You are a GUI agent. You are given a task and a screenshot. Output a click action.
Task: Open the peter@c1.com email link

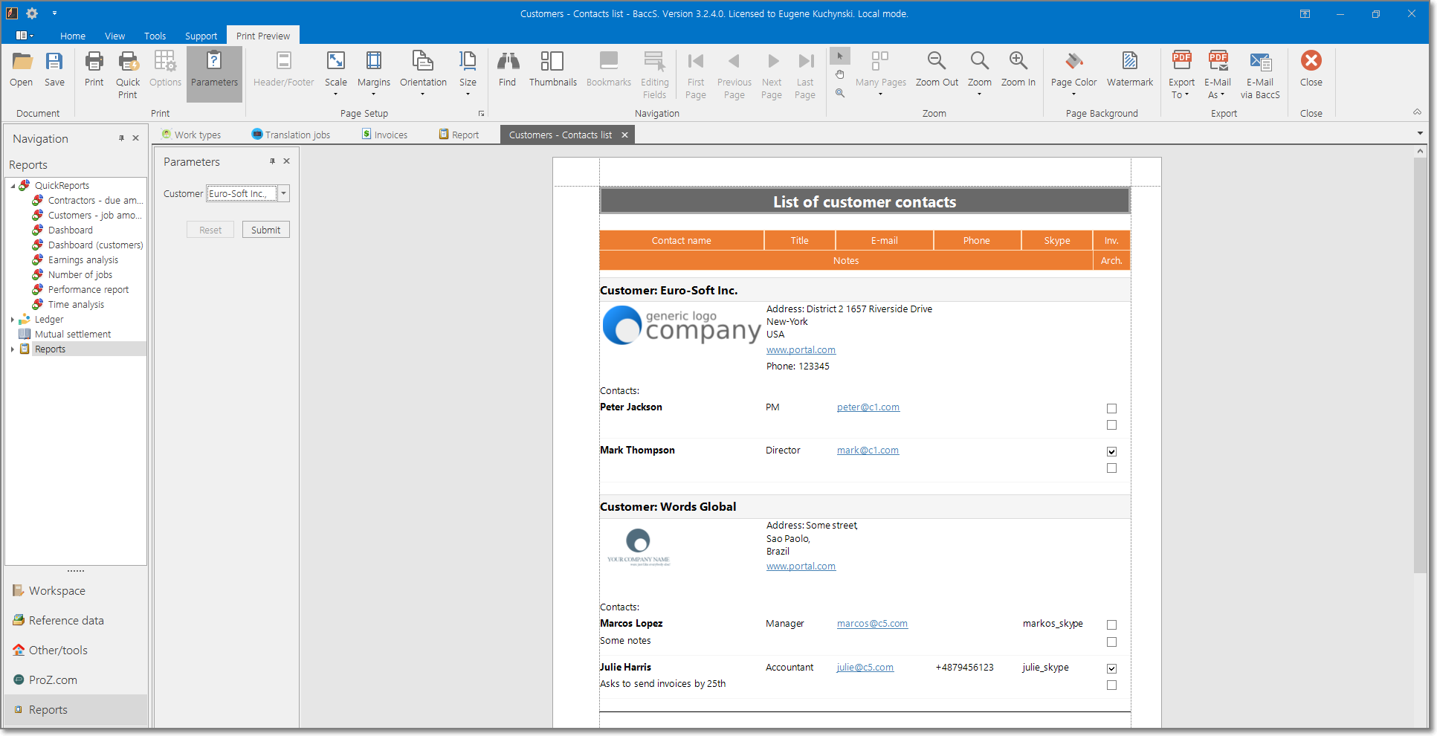click(868, 407)
